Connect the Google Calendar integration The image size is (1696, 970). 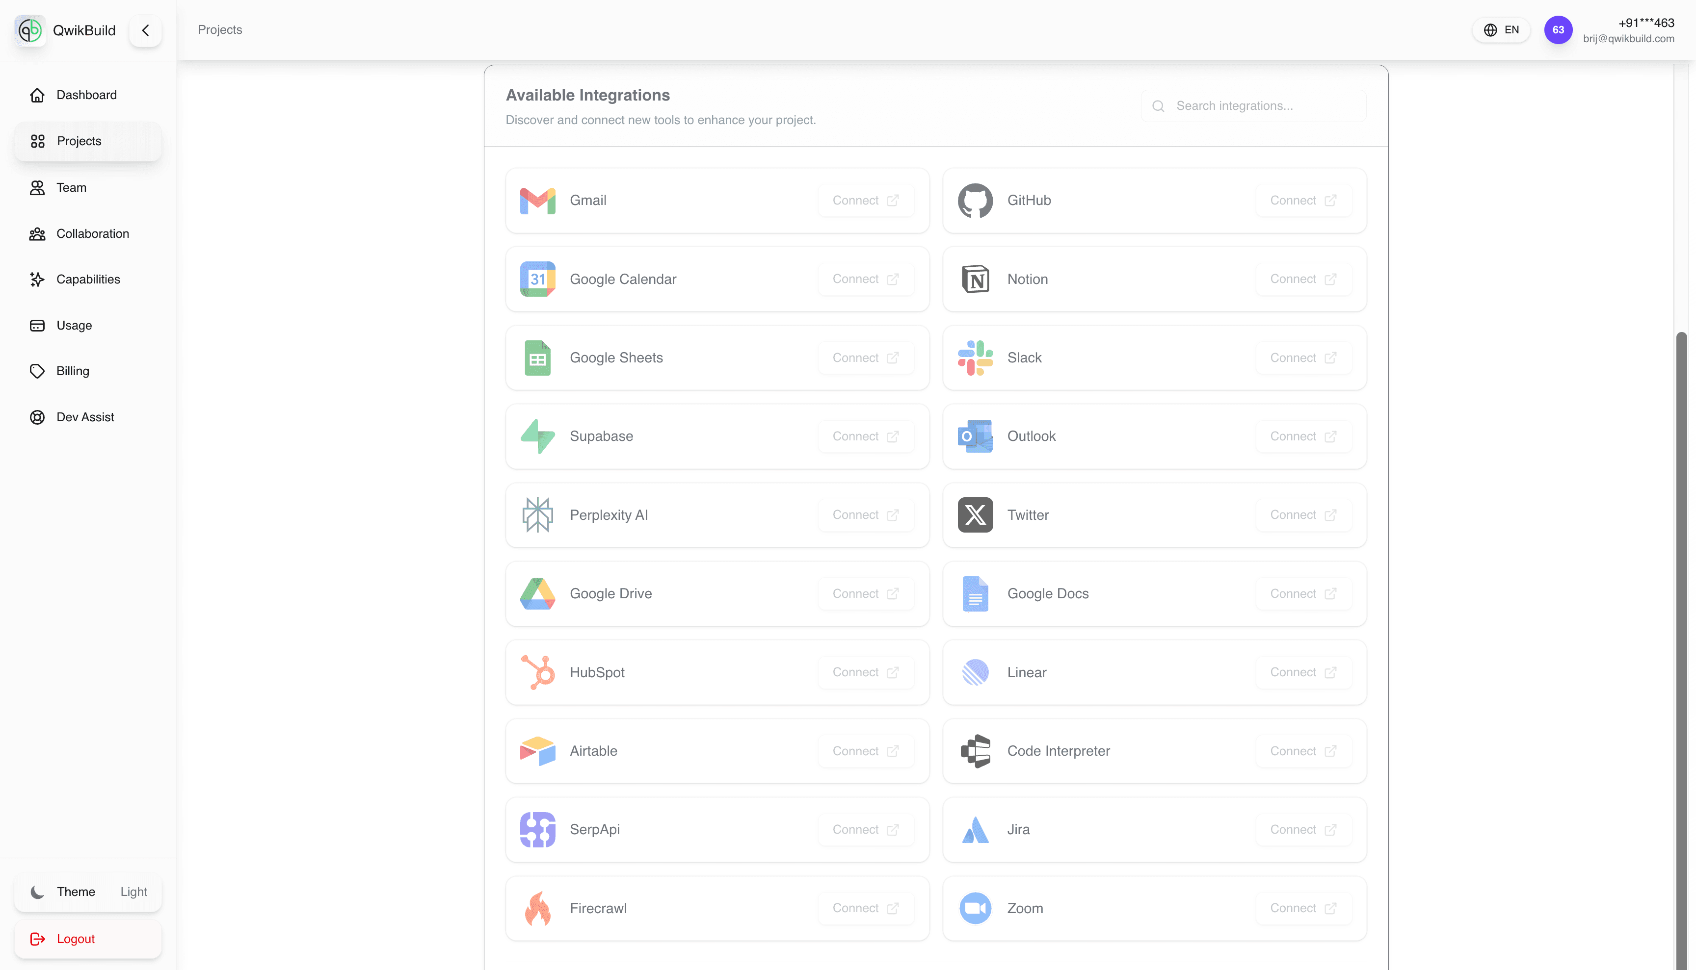(865, 279)
